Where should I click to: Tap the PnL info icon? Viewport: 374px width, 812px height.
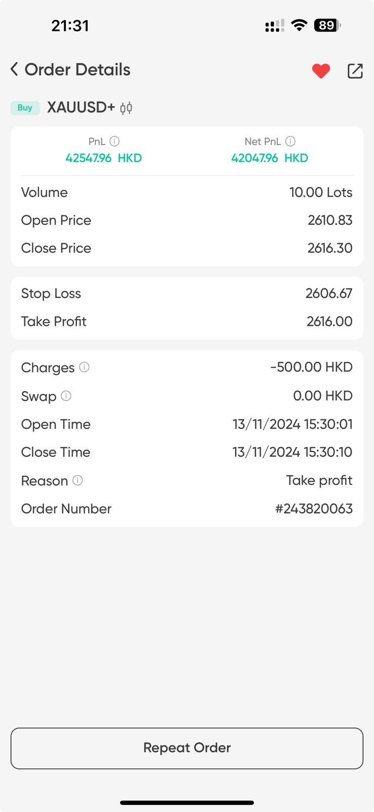(115, 142)
